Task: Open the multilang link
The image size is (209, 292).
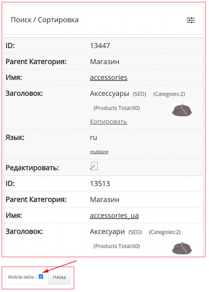Action: 99,152
